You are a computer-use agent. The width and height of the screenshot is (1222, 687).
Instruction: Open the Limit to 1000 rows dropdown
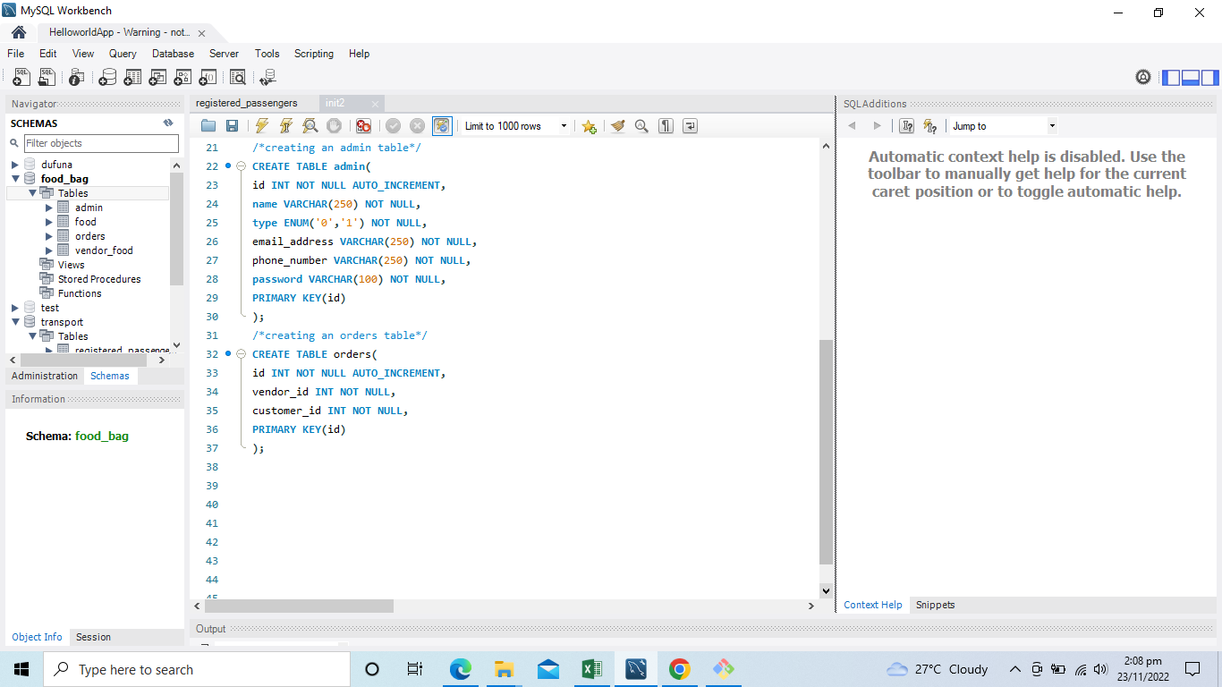pos(562,125)
